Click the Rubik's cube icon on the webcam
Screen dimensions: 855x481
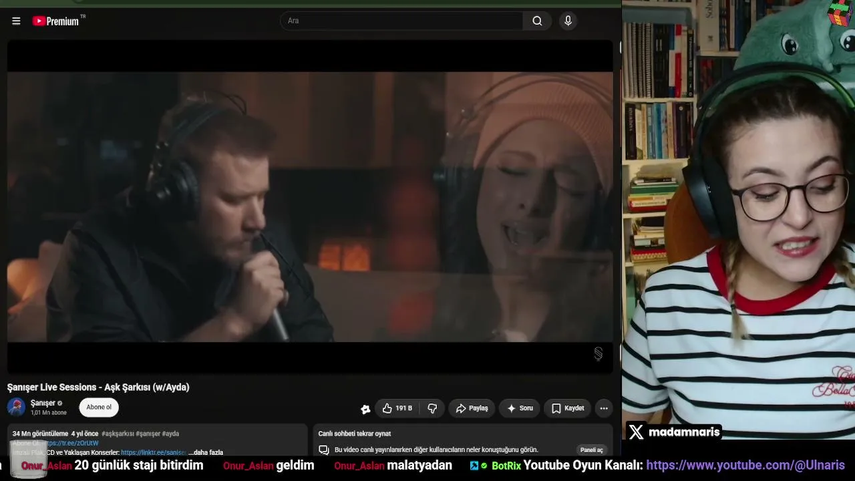pyautogui.click(x=839, y=13)
